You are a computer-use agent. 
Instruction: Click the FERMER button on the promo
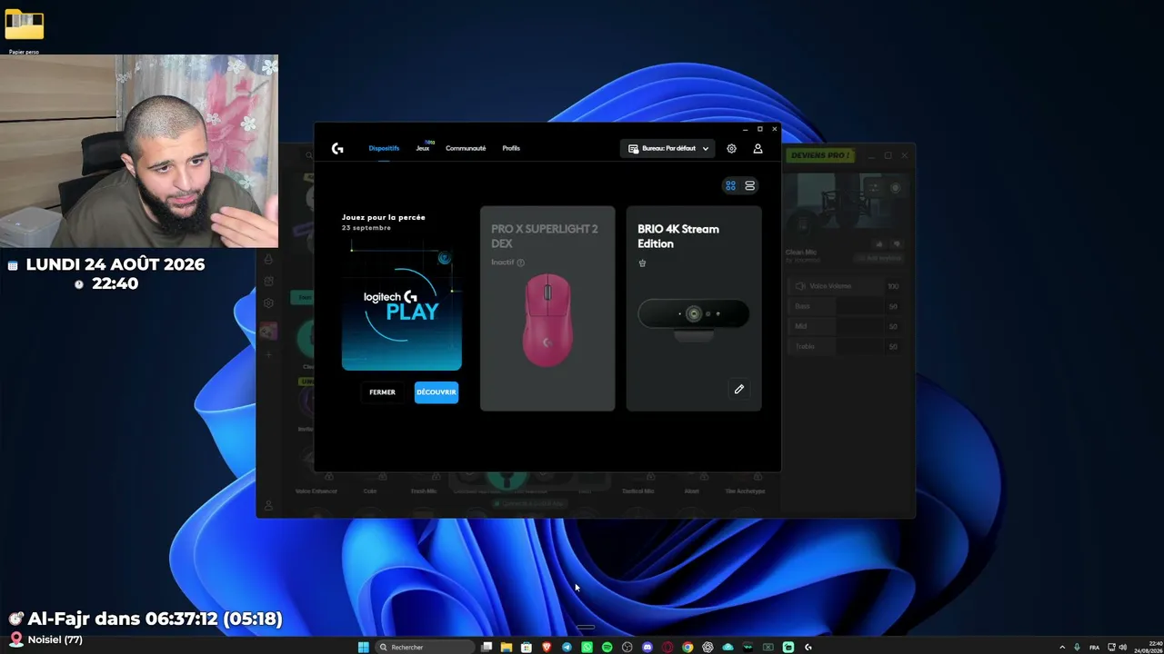point(382,392)
